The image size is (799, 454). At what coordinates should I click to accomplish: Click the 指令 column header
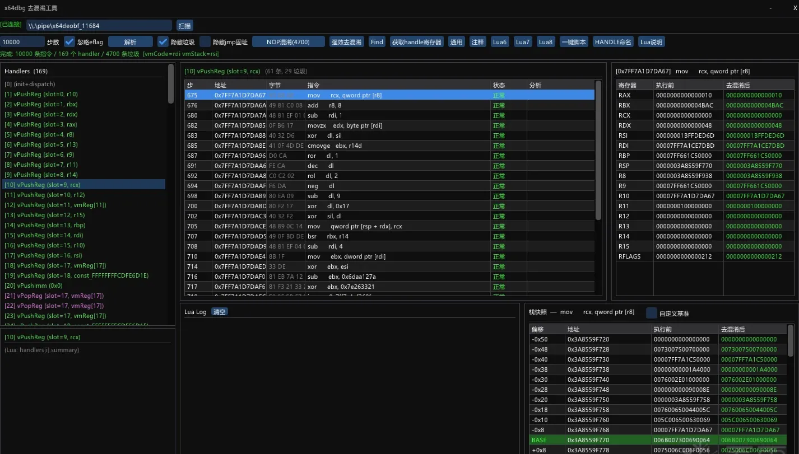[x=397, y=85]
